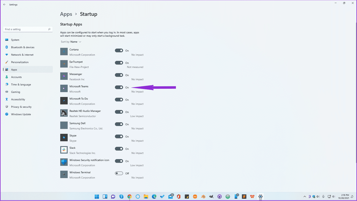Select Accounts in the sidebar
The width and height of the screenshot is (357, 201).
[28, 77]
